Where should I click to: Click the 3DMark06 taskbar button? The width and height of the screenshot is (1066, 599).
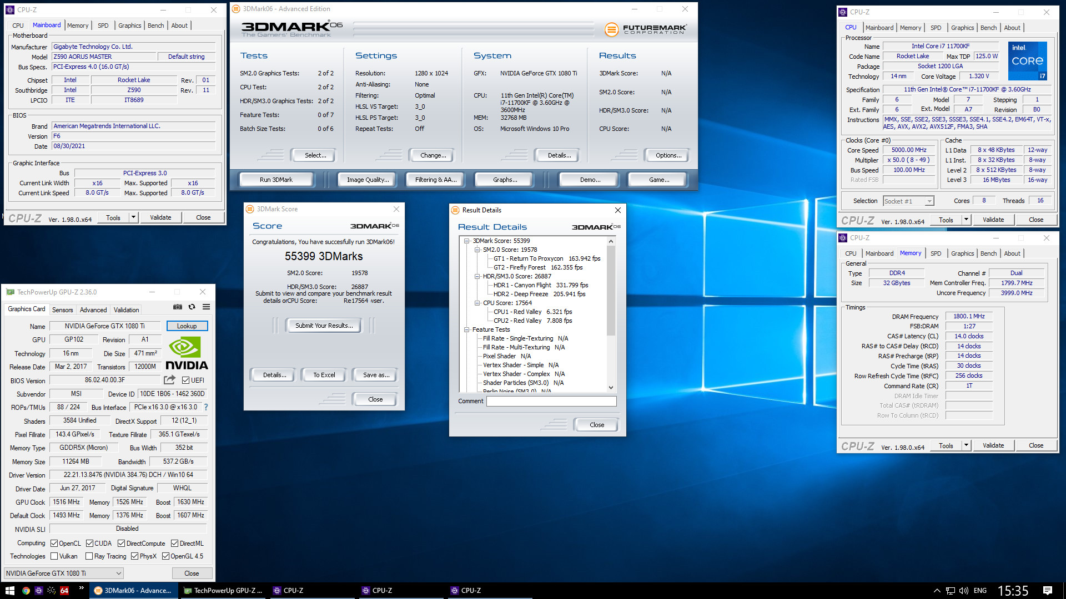tap(133, 591)
